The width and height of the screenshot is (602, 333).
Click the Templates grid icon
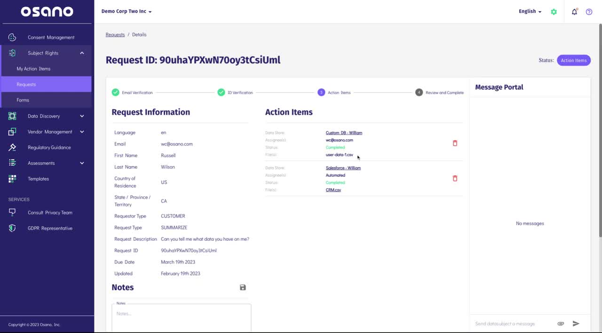pyautogui.click(x=12, y=179)
